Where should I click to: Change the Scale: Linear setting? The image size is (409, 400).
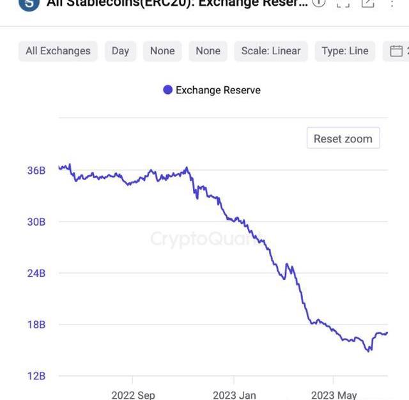click(271, 51)
